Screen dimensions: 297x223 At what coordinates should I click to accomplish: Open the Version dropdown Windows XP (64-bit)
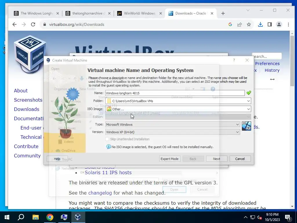(x=173, y=132)
